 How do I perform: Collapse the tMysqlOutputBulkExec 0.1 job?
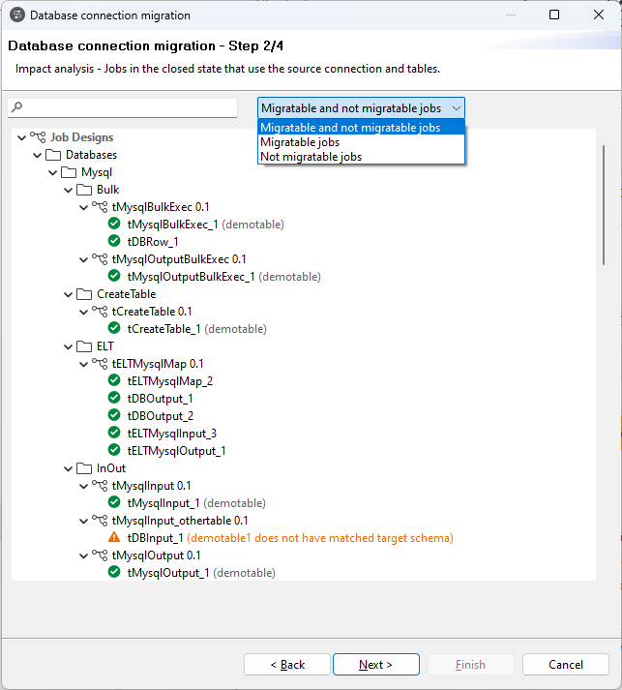tap(83, 260)
